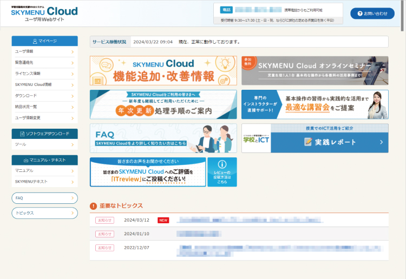Open the 2022/12/07 topic link
Screen dimensions: 406x279
pos(280,251)
